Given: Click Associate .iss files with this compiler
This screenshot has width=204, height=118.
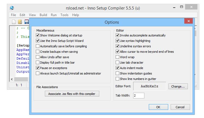Looking at the screenshot, I should [x=72, y=94].
